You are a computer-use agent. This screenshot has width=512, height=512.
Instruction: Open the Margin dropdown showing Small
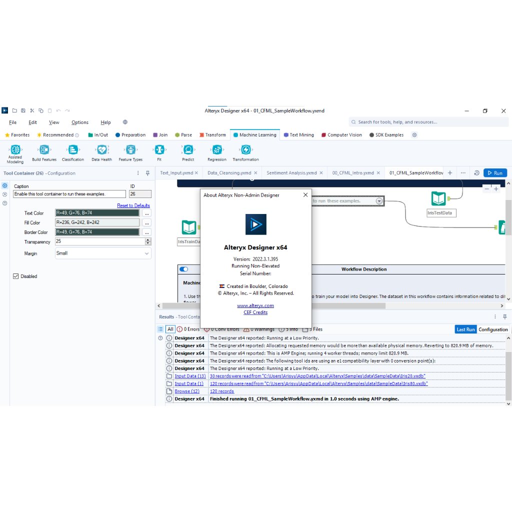point(103,253)
